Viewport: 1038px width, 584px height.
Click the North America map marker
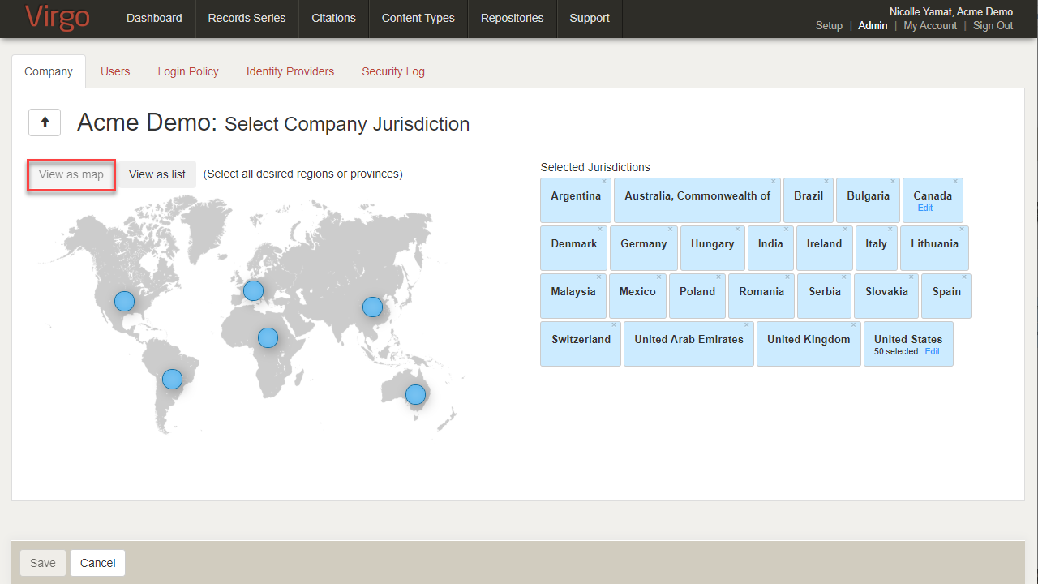pos(124,301)
